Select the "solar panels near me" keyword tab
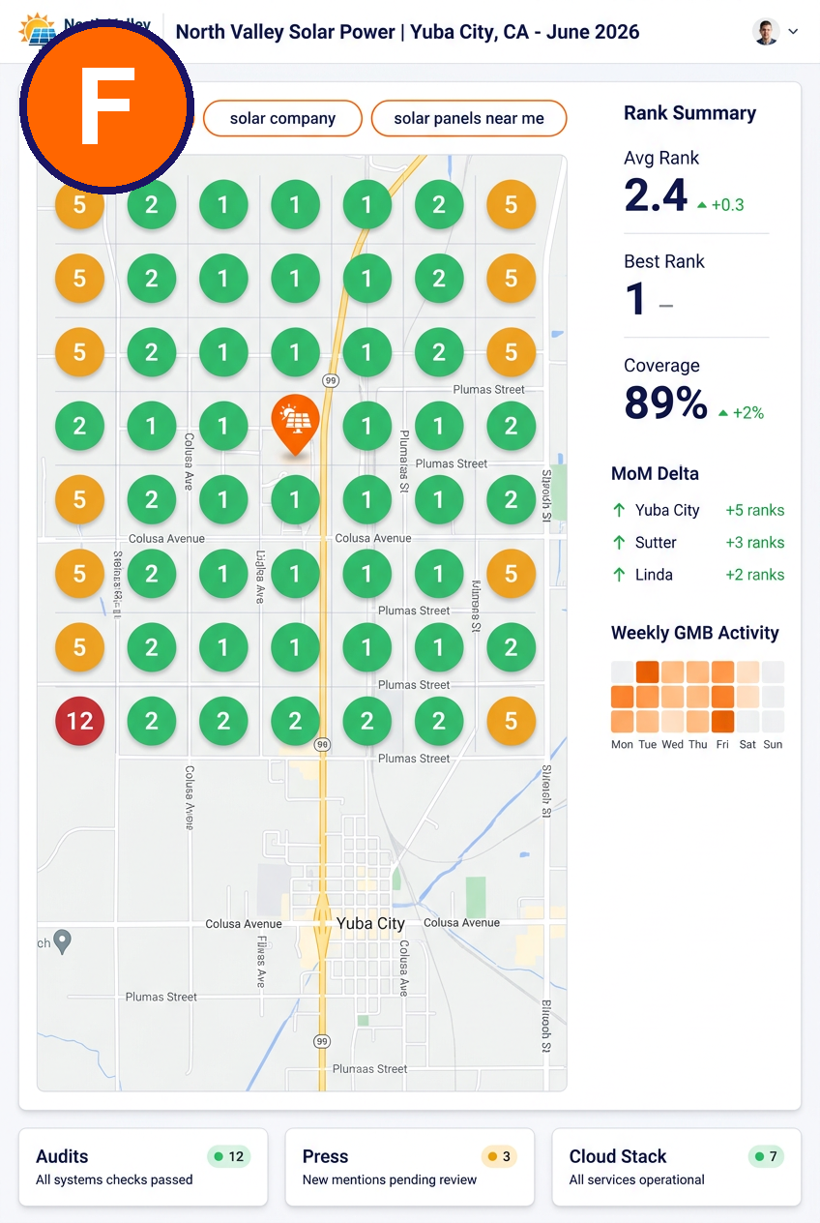 [469, 118]
